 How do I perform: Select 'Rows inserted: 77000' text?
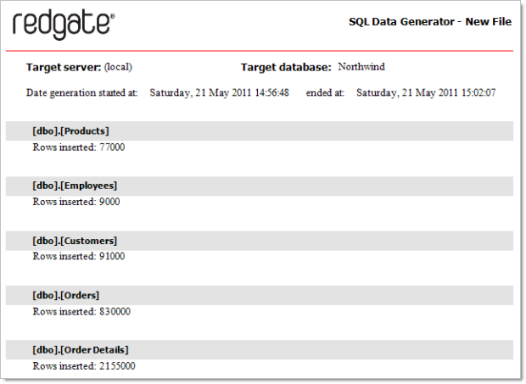79,147
